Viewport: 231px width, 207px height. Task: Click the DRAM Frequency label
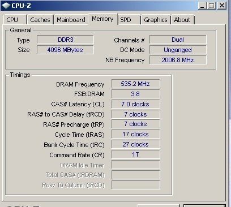pyautogui.click(x=80, y=84)
